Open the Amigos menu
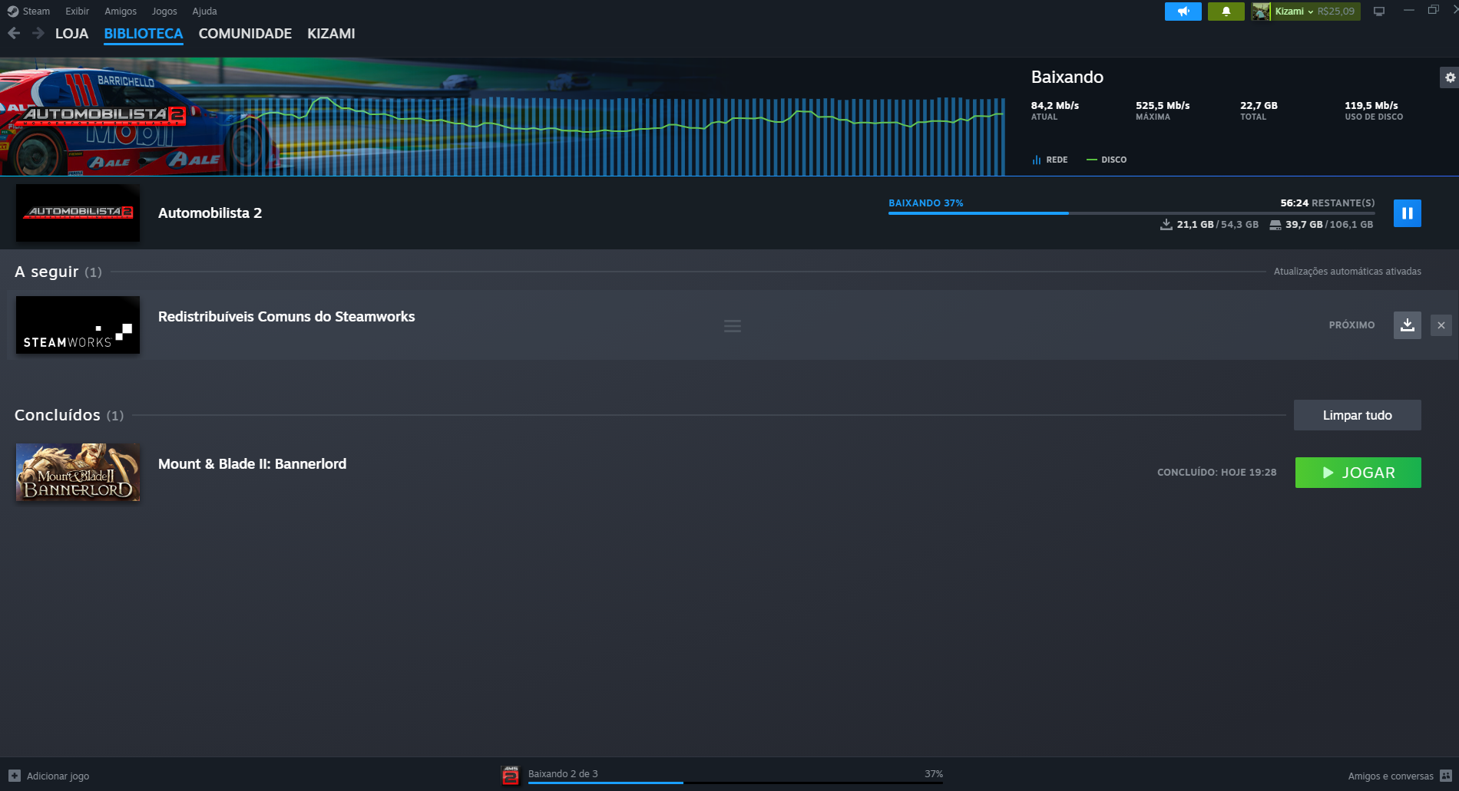The width and height of the screenshot is (1459, 791). point(121,12)
